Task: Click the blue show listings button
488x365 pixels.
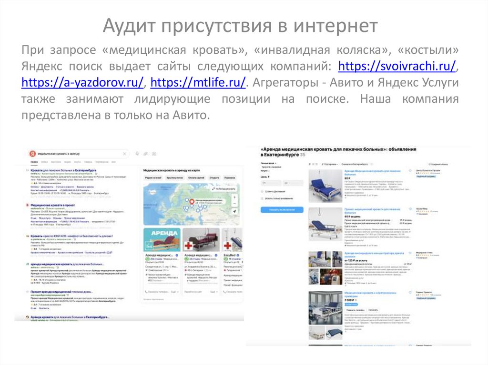Action: point(282,210)
